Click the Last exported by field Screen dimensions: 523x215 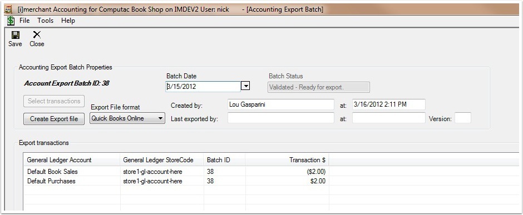point(281,118)
